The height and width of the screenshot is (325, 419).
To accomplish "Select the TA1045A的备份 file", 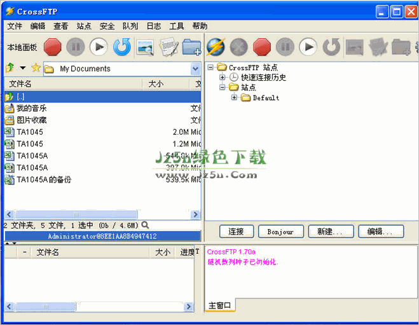I will (102, 179).
